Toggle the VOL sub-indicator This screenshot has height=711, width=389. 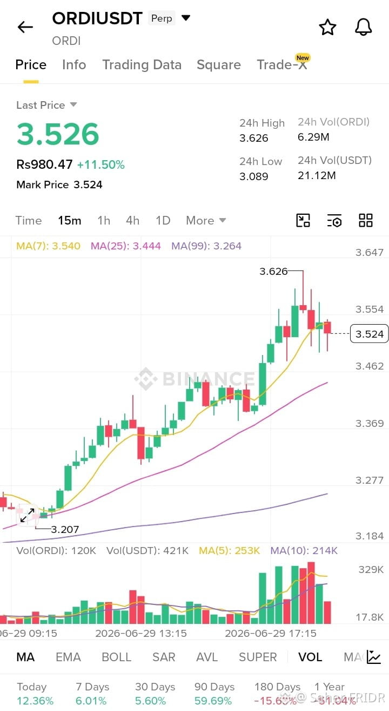310,657
